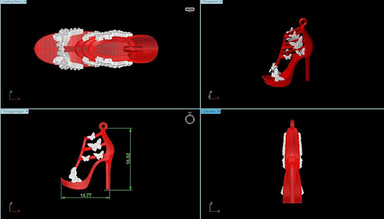The height and width of the screenshot is (219, 384).
Task: Click ring top-view icon in Looking Down viewport
Action: [190, 9]
